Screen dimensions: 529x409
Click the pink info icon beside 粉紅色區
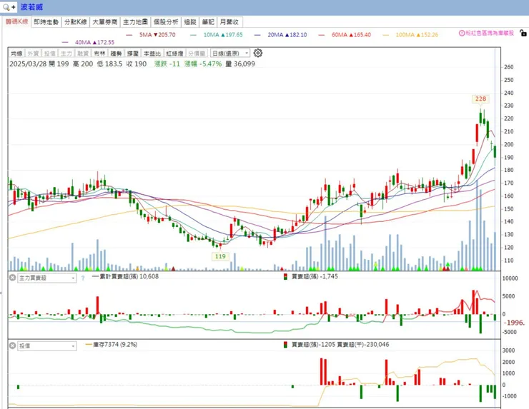coord(462,34)
